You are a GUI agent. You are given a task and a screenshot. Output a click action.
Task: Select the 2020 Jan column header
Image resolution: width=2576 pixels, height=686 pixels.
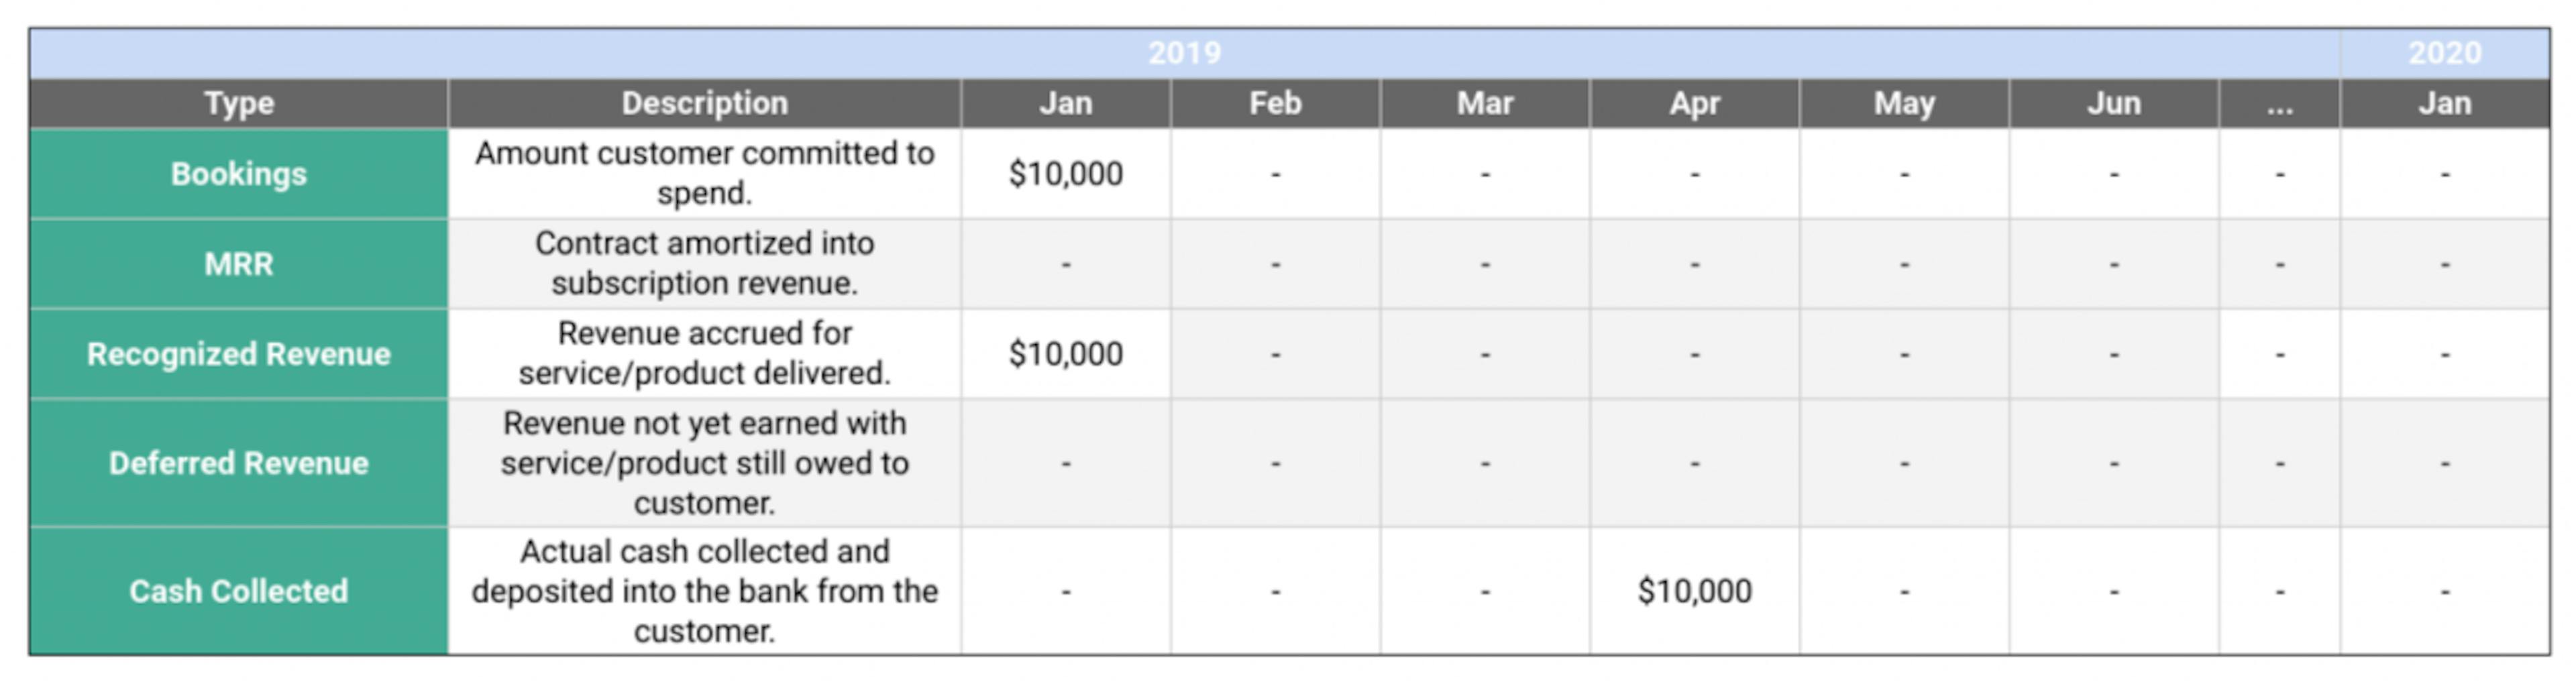pos(2445,104)
